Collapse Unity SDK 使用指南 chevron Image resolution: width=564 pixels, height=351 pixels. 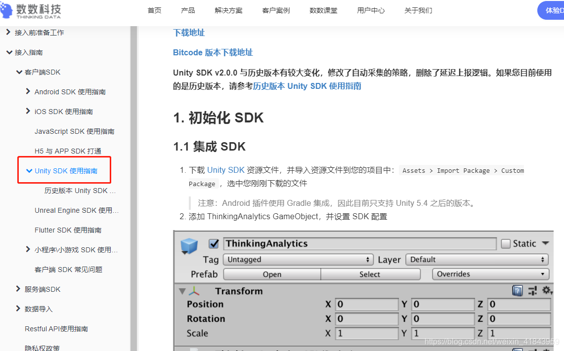[x=29, y=171]
